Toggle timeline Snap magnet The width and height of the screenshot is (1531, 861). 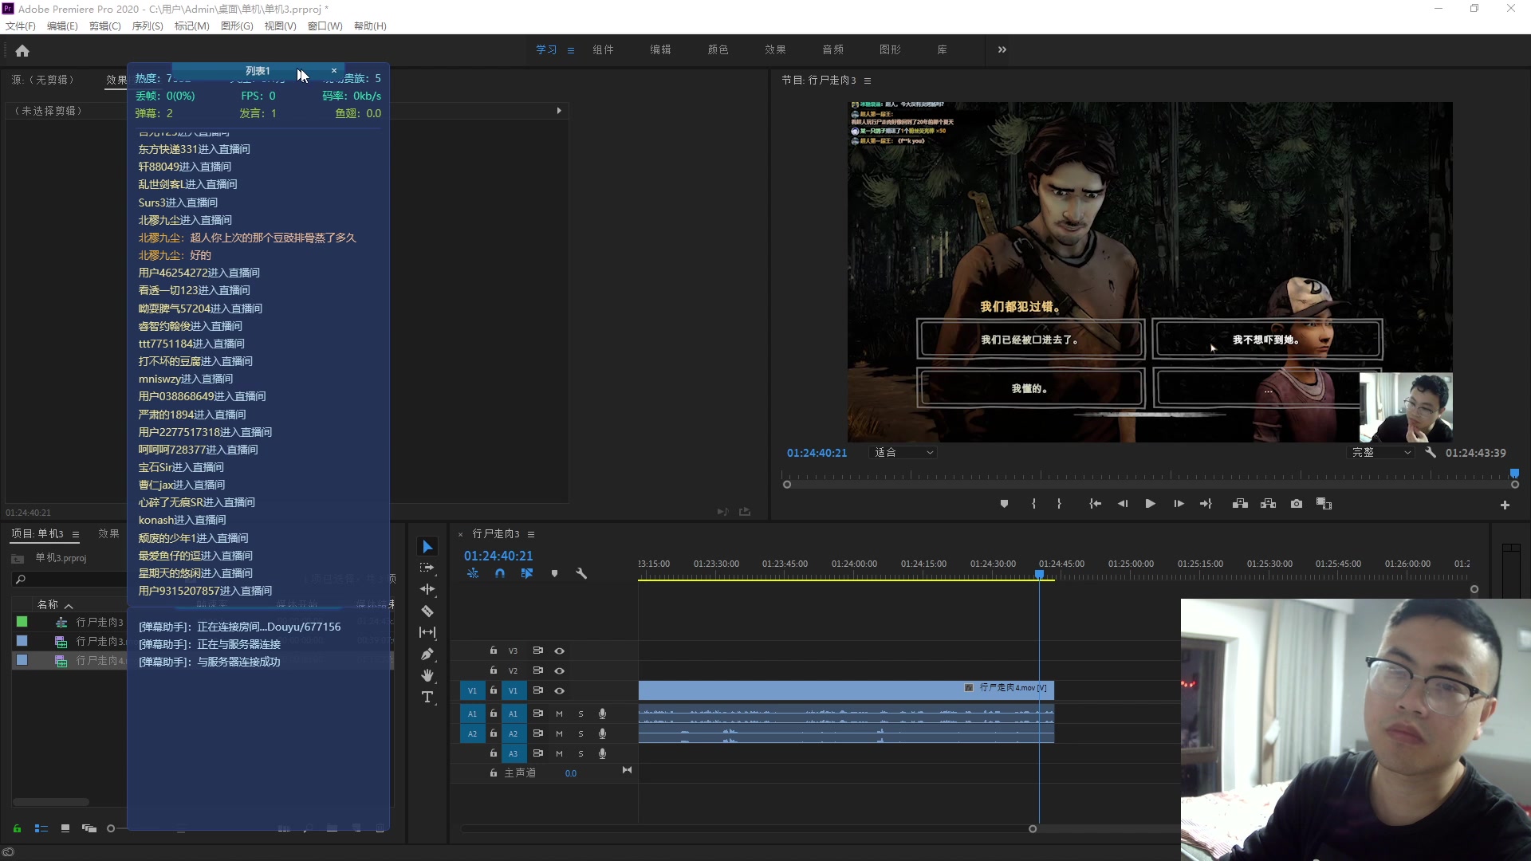500,573
